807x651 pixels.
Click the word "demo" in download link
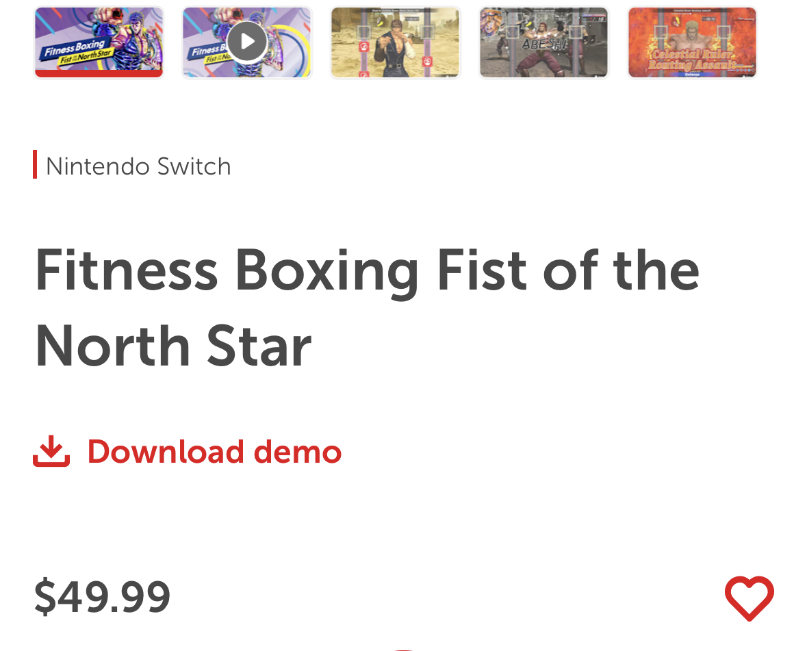[297, 452]
